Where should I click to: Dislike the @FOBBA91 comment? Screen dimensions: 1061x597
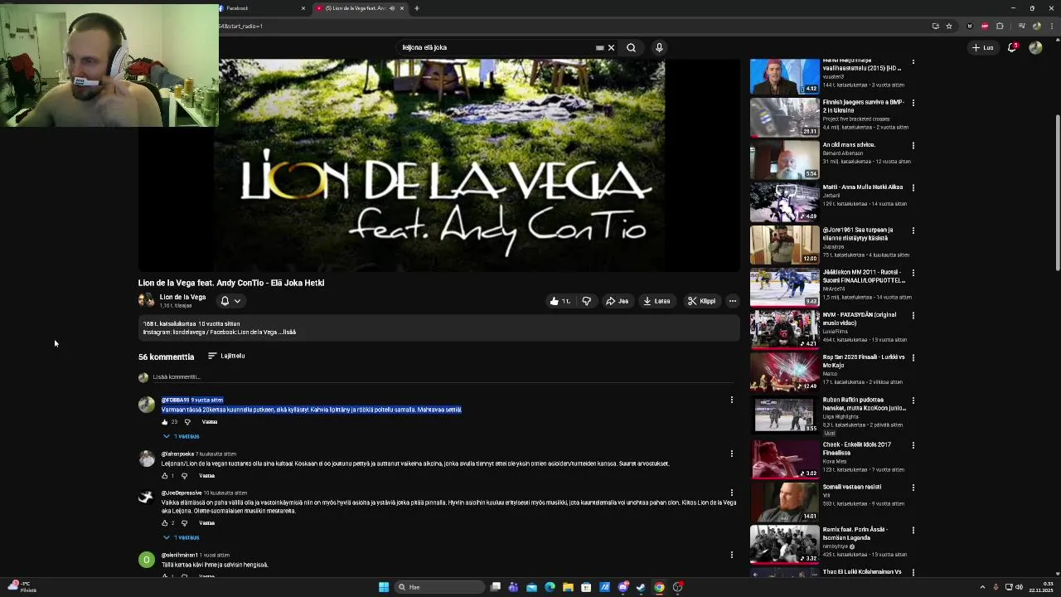[x=187, y=422]
